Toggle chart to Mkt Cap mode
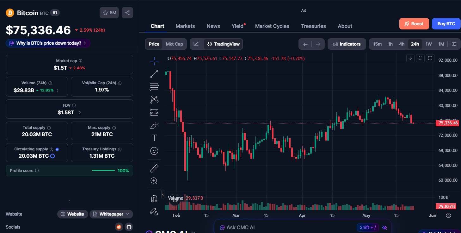The image size is (461, 233). pyautogui.click(x=174, y=44)
